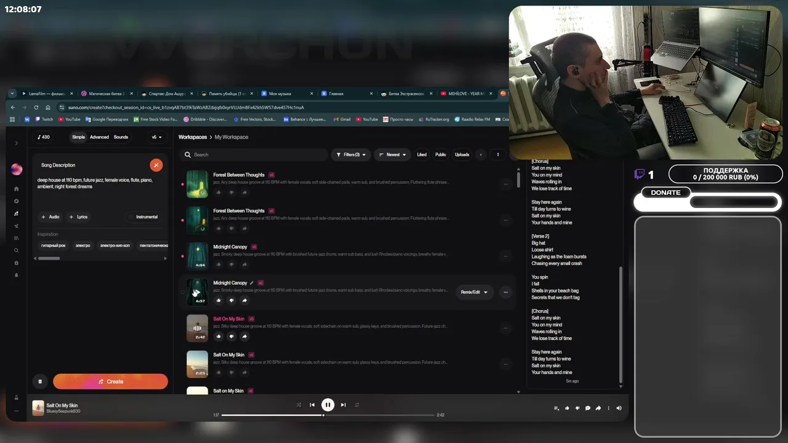This screenshot has height=443, width=788.
Task: Like the highlighted Midnight Canopy 4:57 track
Action: point(219,300)
